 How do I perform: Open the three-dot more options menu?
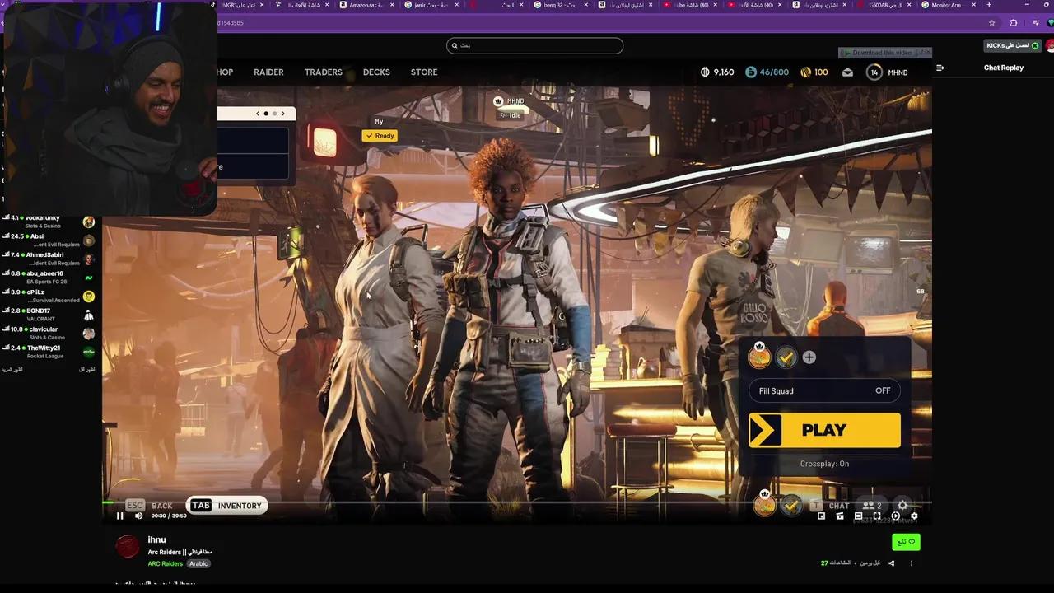(911, 563)
